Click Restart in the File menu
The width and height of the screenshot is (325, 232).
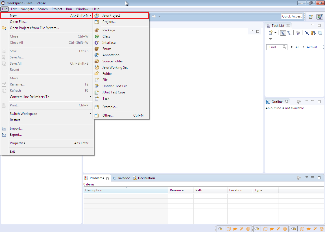tap(47, 120)
